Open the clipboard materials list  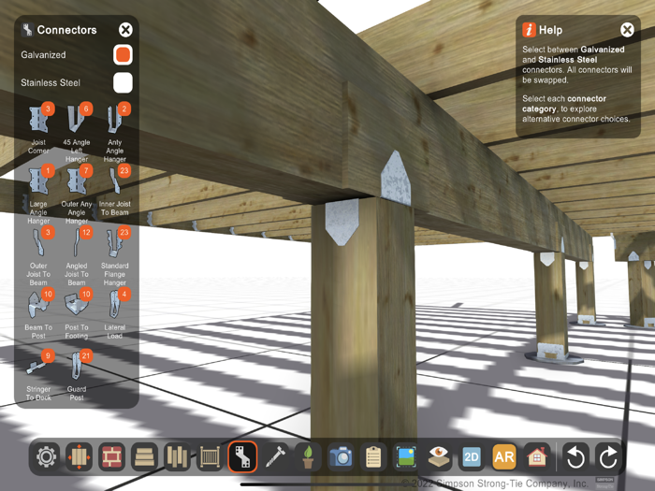(373, 456)
